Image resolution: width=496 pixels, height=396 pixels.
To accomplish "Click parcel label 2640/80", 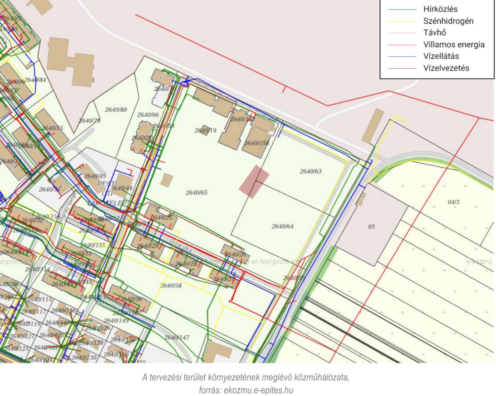I will [116, 110].
